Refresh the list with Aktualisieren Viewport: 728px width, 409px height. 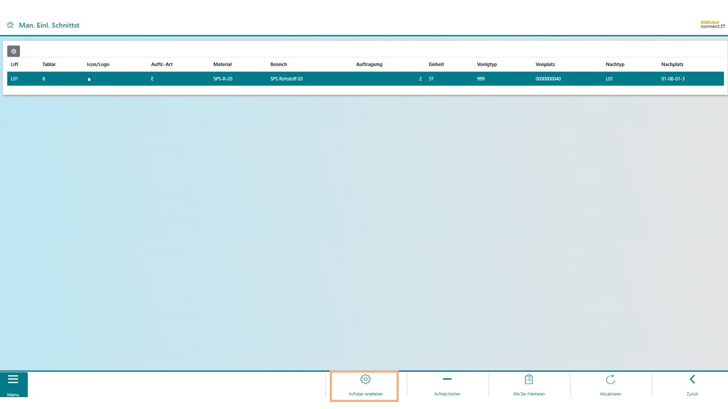611,386
